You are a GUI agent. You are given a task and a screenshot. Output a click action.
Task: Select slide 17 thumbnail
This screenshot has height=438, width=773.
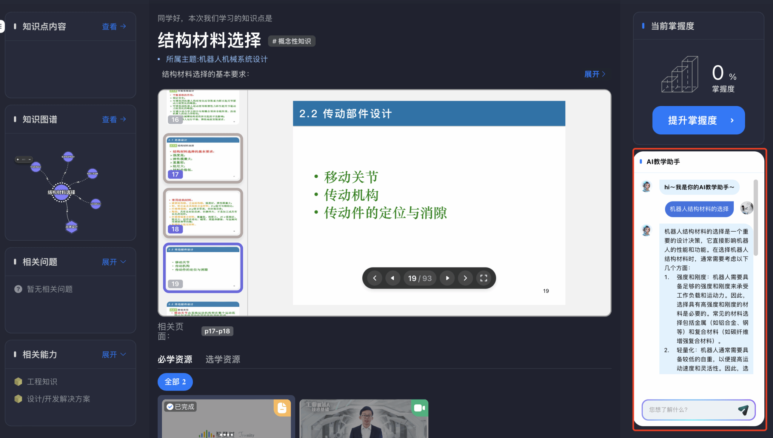(203, 158)
